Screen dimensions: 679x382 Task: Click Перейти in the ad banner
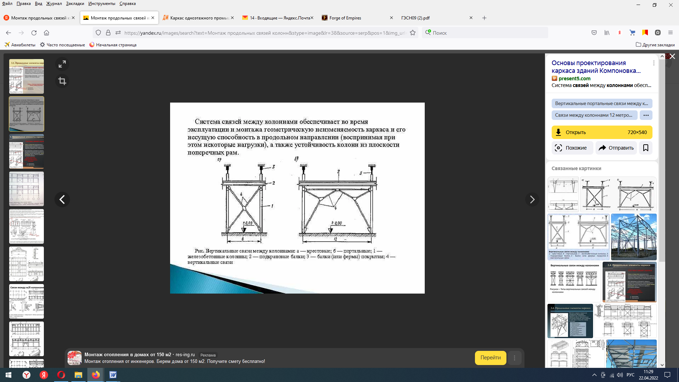point(491,358)
